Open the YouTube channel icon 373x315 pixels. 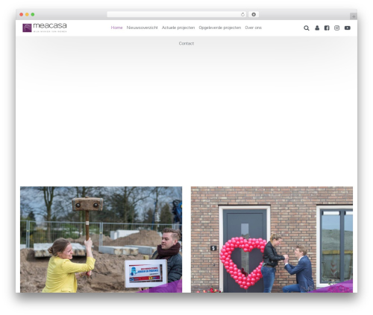[348, 28]
